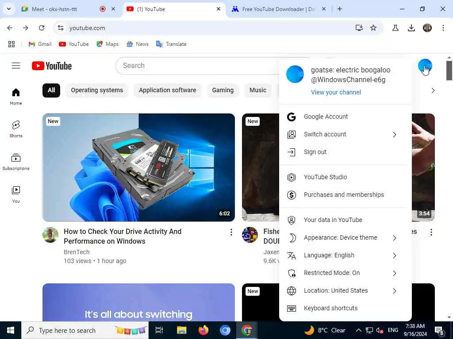
Task: Open Chrome Labs flask icon
Action: (395, 28)
